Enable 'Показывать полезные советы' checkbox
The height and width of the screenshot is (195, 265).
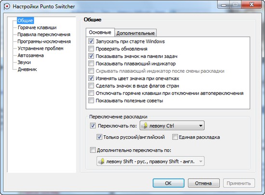(x=91, y=101)
